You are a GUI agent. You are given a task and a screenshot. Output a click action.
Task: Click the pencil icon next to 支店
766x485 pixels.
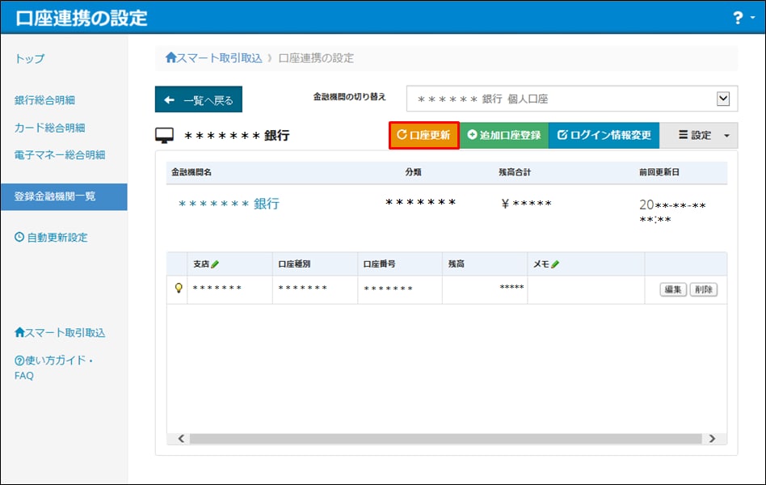(215, 264)
